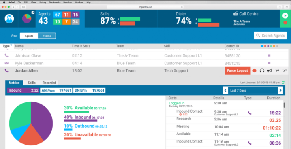The height and width of the screenshot is (149, 291).
Task: Click the red clock icon next to 5:22
Action: tap(181, 115)
